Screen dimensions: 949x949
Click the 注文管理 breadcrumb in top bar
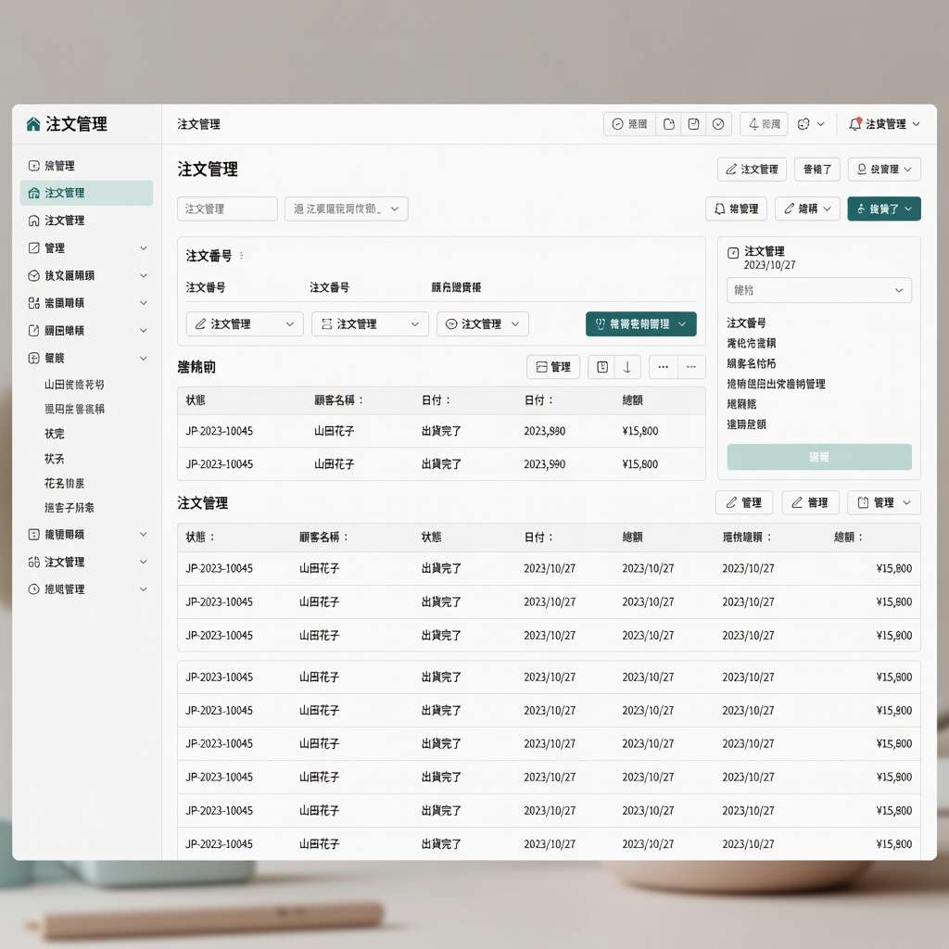pos(198,124)
